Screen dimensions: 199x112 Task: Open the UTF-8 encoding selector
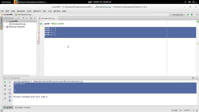pyautogui.click(x=188, y=111)
